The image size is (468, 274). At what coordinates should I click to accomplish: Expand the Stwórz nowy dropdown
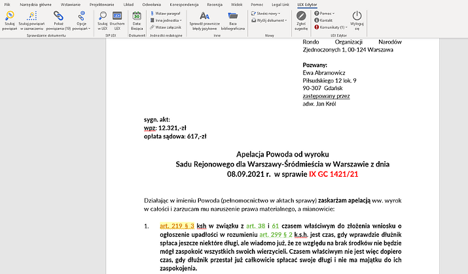pyautogui.click(x=266, y=13)
